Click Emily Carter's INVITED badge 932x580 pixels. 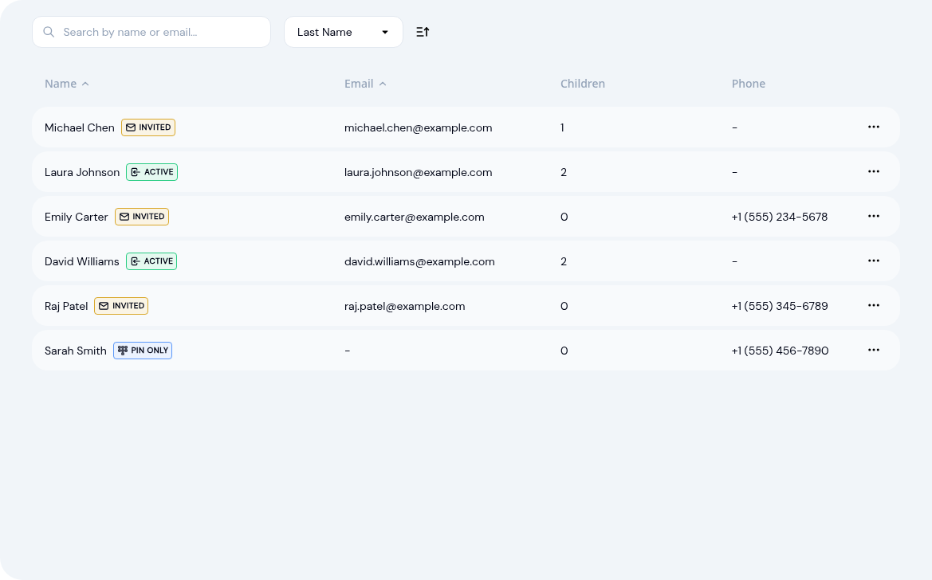point(141,217)
